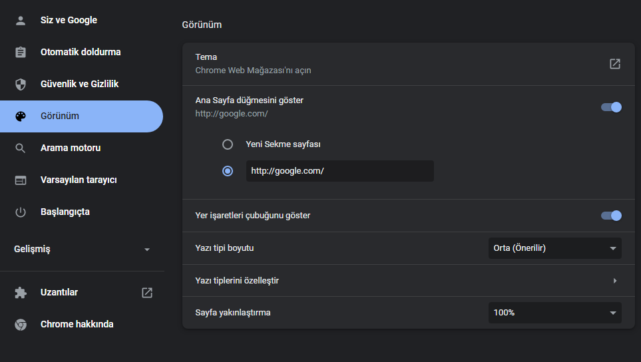Screen dimensions: 641x362
Task: Go to Otomatik doldurma settings
Action: tap(82, 52)
